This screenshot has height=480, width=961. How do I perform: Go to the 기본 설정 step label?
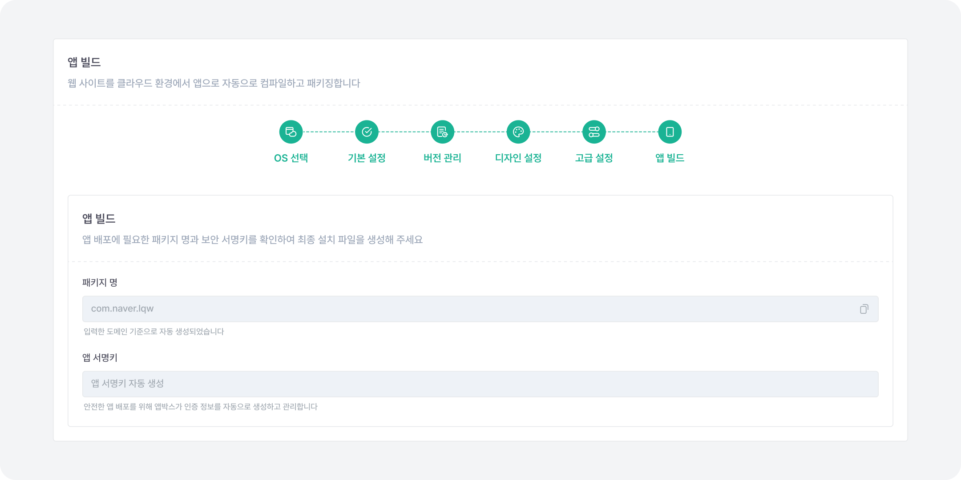[367, 158]
